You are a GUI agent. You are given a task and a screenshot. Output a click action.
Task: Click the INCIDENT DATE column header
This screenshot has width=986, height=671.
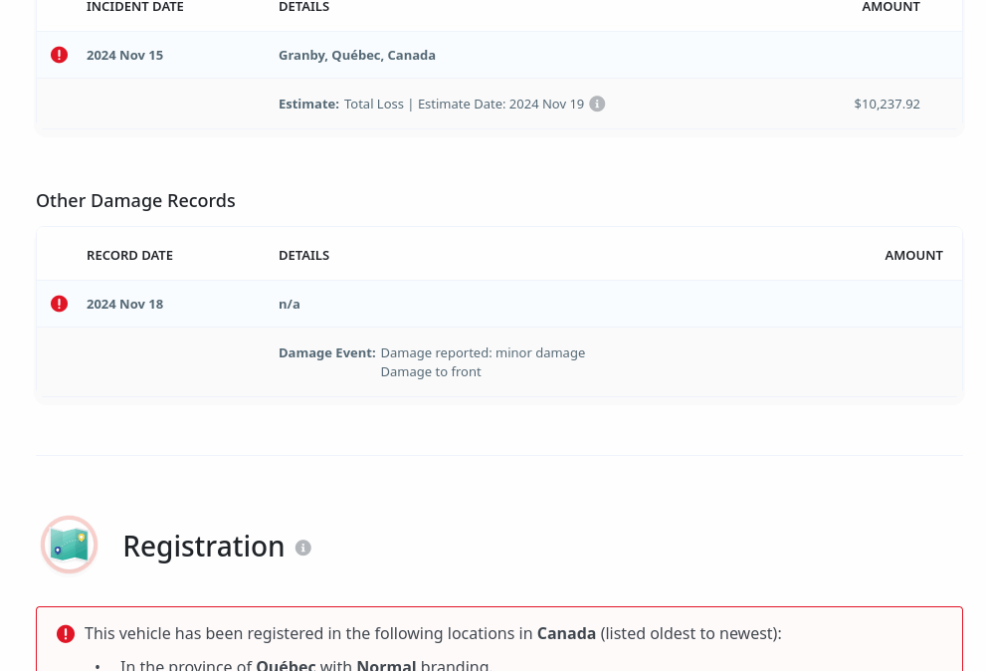(134, 7)
